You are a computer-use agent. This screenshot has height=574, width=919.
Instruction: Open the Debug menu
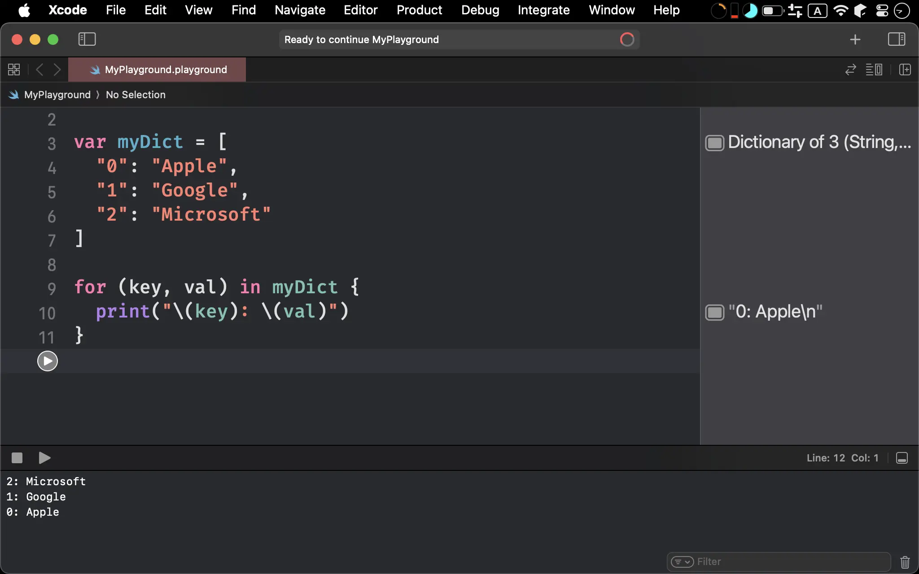(480, 10)
